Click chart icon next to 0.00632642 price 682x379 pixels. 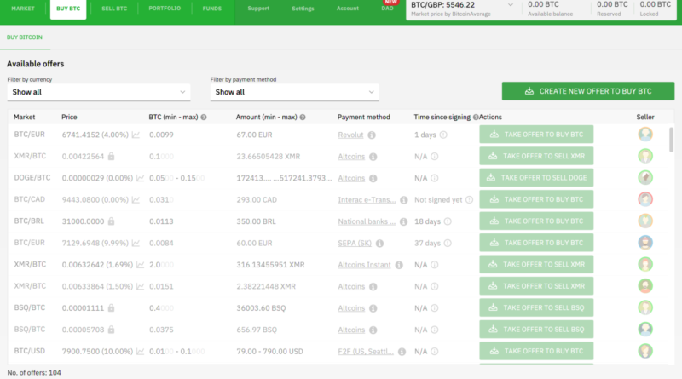click(140, 264)
